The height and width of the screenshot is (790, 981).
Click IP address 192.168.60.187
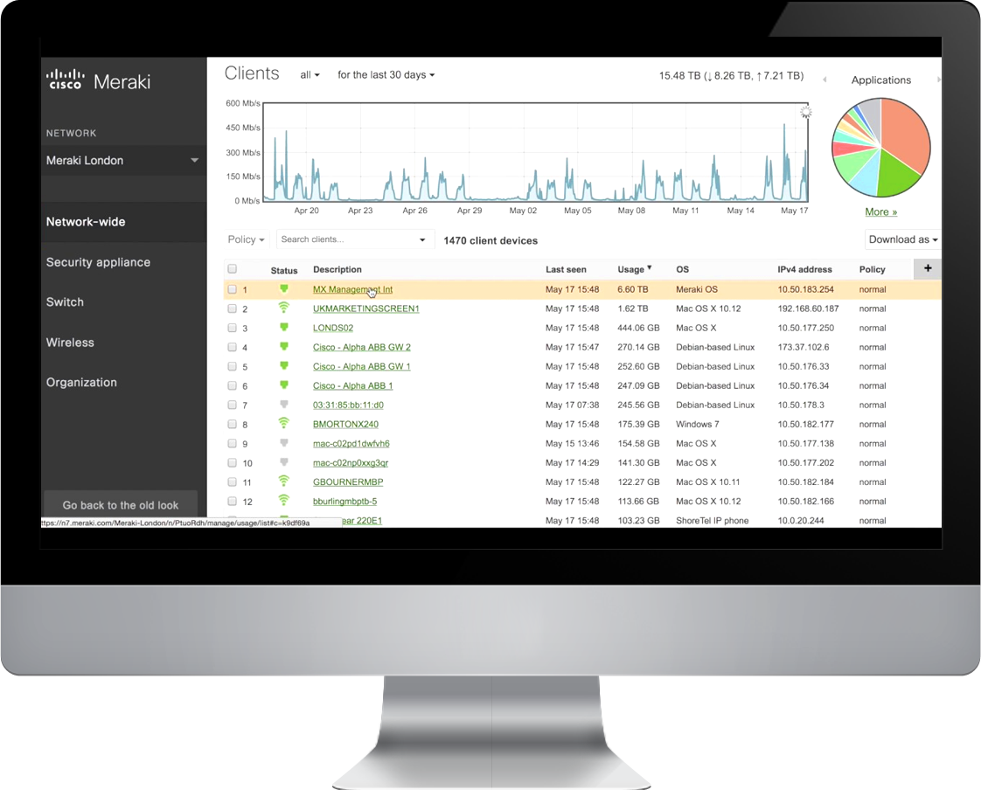[x=809, y=309]
